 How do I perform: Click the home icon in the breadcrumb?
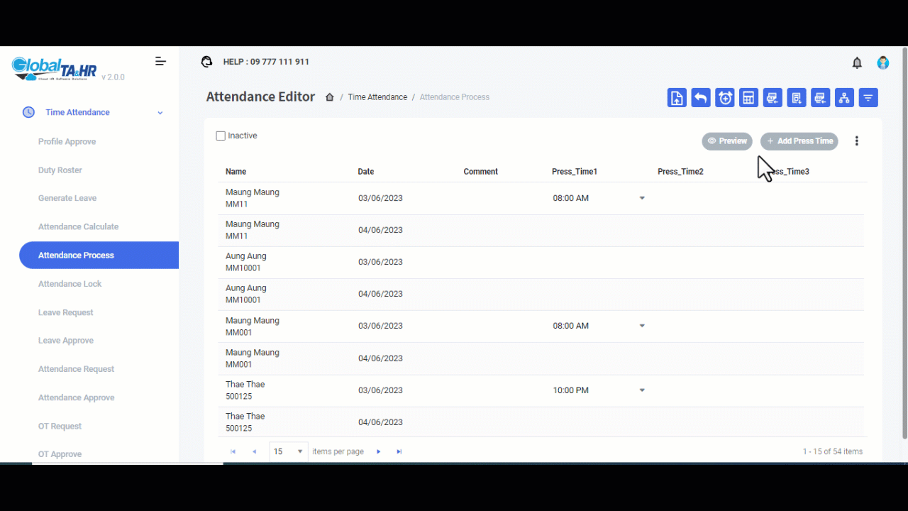tap(330, 97)
